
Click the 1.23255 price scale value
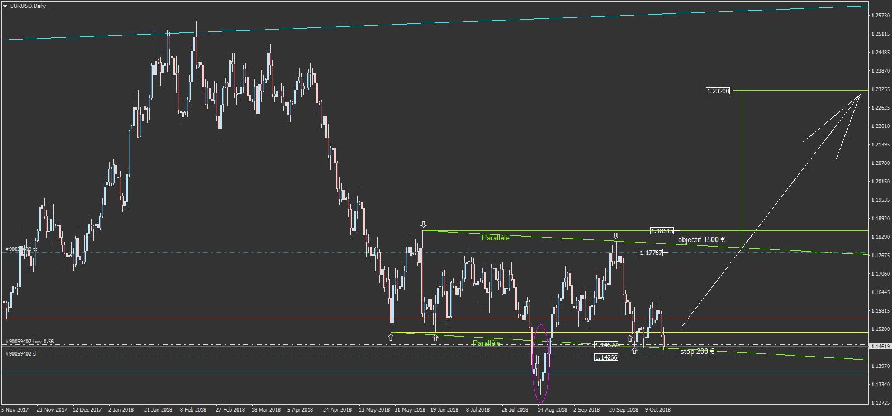(880, 89)
